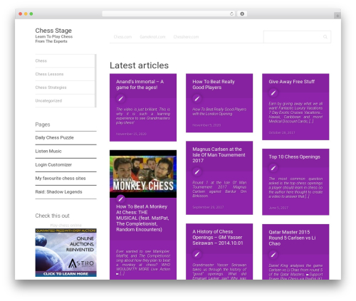Open Daily Chess Puzzle page
Screen dimensions: 356x301
tap(54, 137)
